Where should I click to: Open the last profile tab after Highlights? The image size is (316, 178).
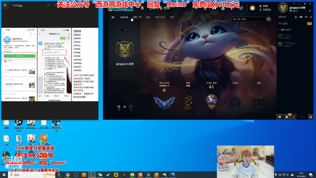[172, 17]
